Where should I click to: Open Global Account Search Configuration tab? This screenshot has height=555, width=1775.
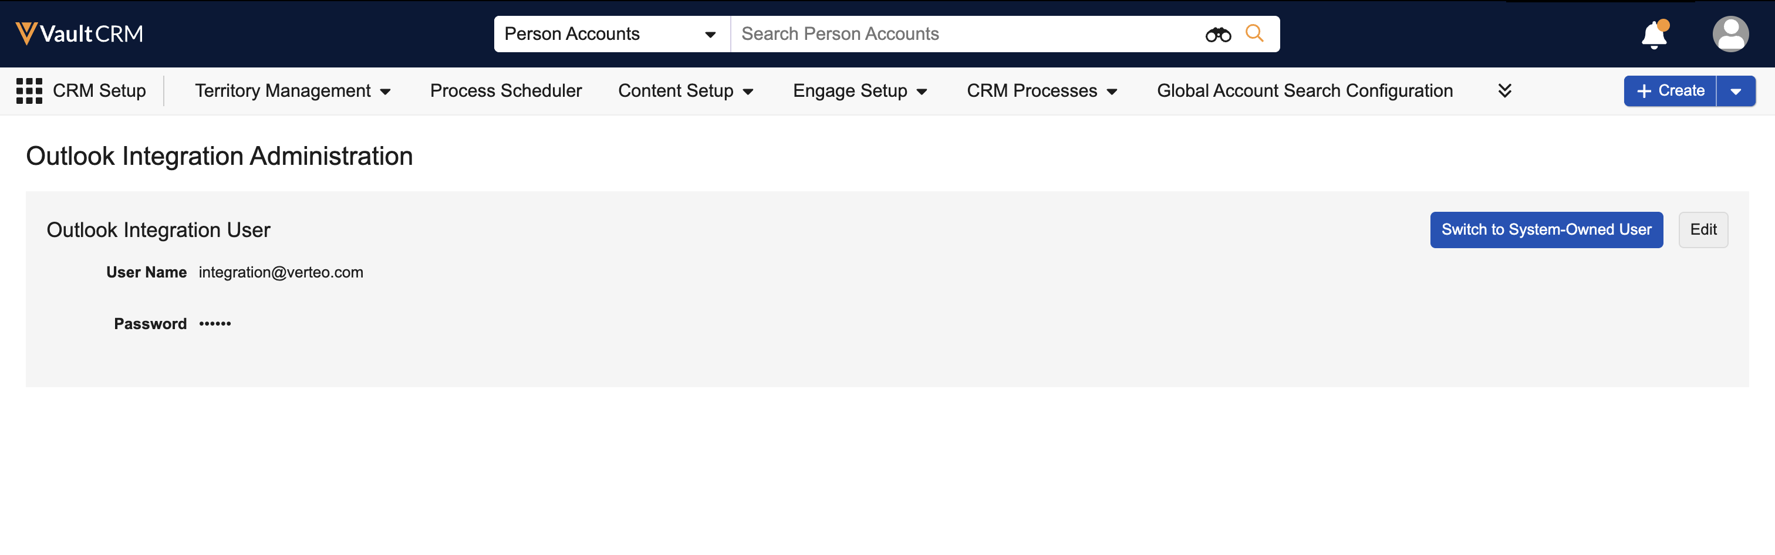1304,91
